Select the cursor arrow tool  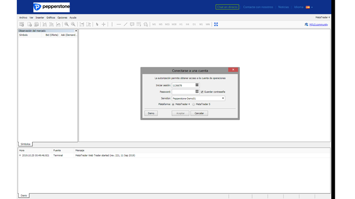point(97,24)
